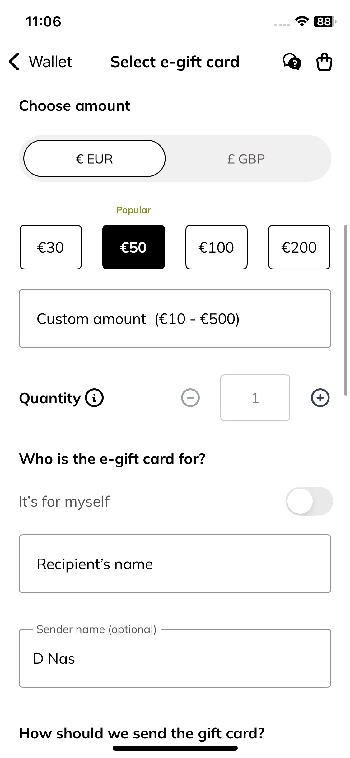Focus the Custom amount field
Viewport: 350px width, 758px height.
175,319
